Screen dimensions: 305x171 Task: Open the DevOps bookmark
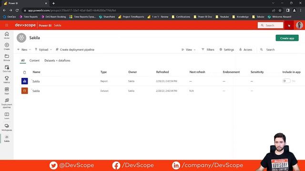pyautogui.click(x=10, y=17)
